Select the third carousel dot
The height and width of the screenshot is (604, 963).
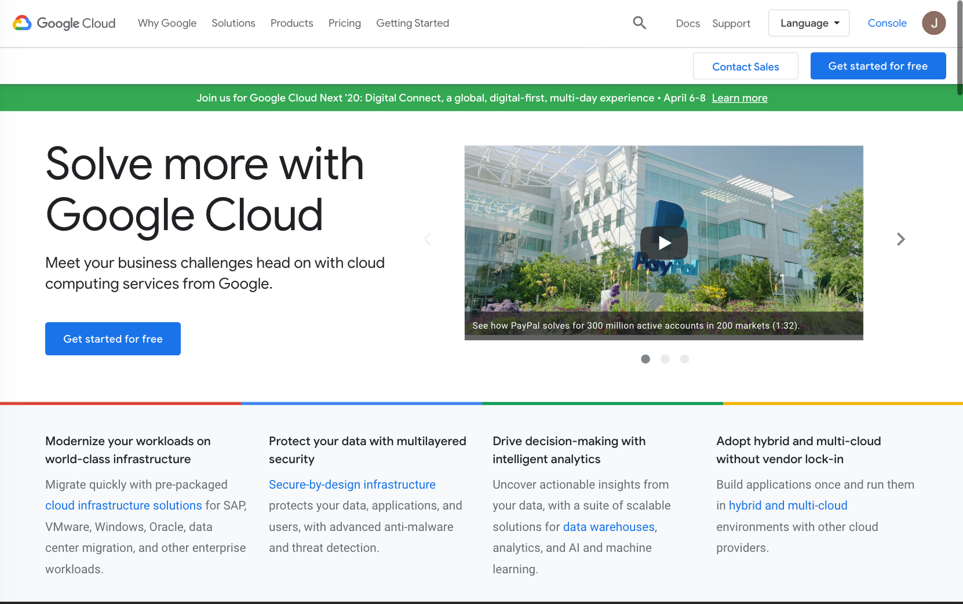click(684, 359)
